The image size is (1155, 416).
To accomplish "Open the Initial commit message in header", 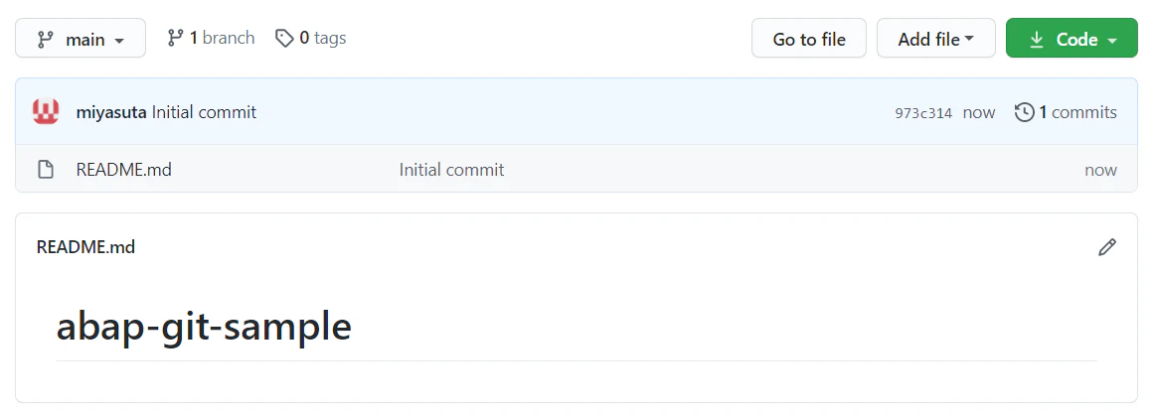I will (x=204, y=112).
